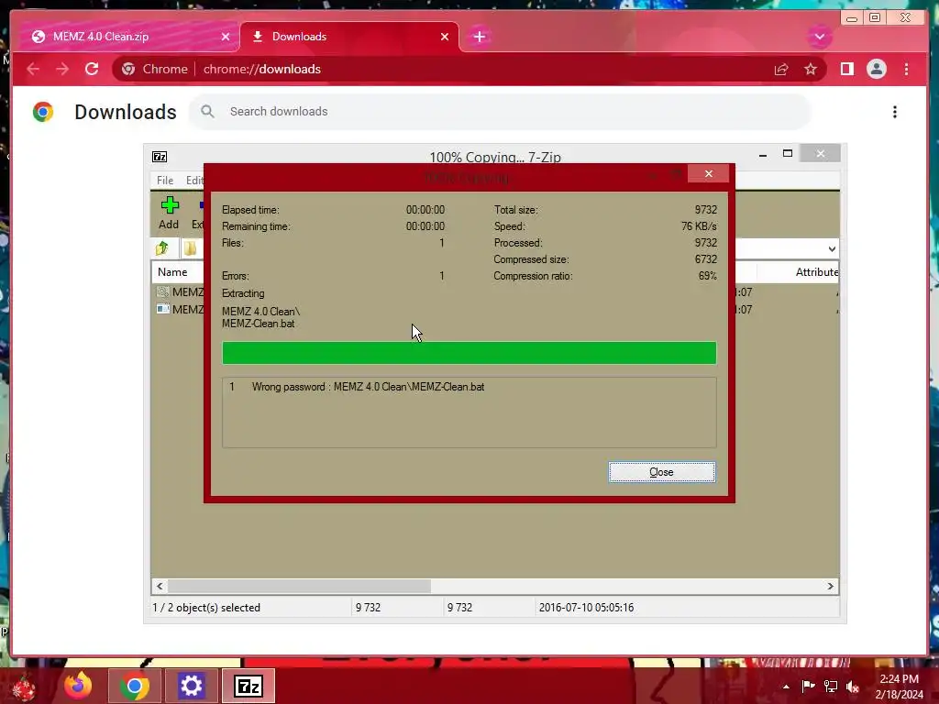Click the Add button in 7-Zip toolbar

point(169,213)
